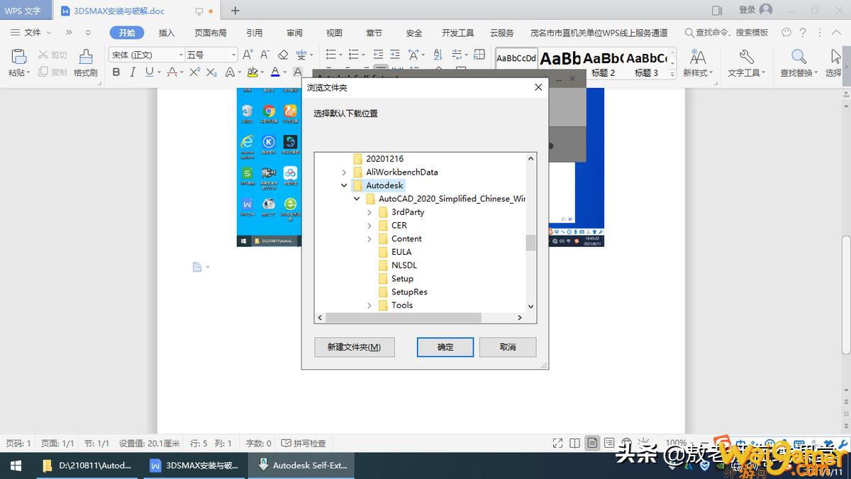This screenshot has height=479, width=851.
Task: Click the Increase indent icon
Action: coord(395,55)
